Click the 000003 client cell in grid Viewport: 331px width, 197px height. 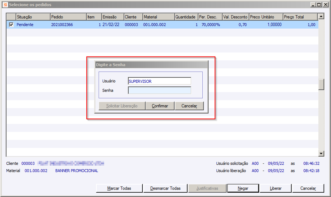point(131,25)
